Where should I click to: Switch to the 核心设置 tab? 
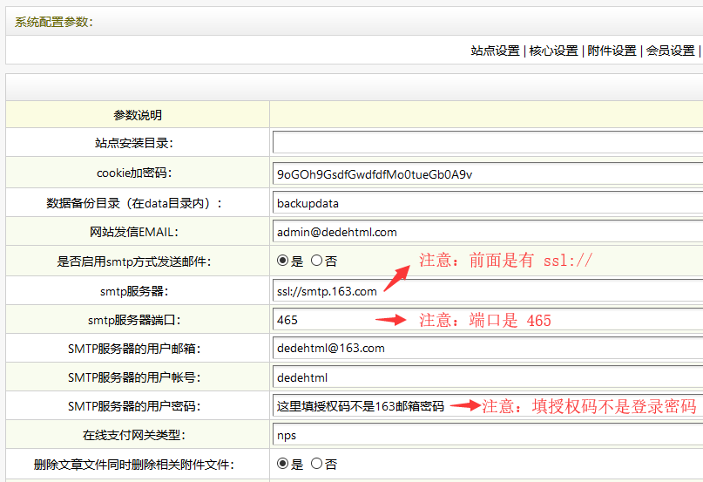(x=553, y=51)
